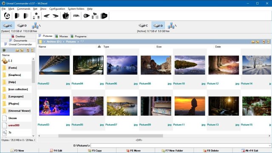
Task: Click the FTP connection toolbar icon
Action: click(76, 16)
